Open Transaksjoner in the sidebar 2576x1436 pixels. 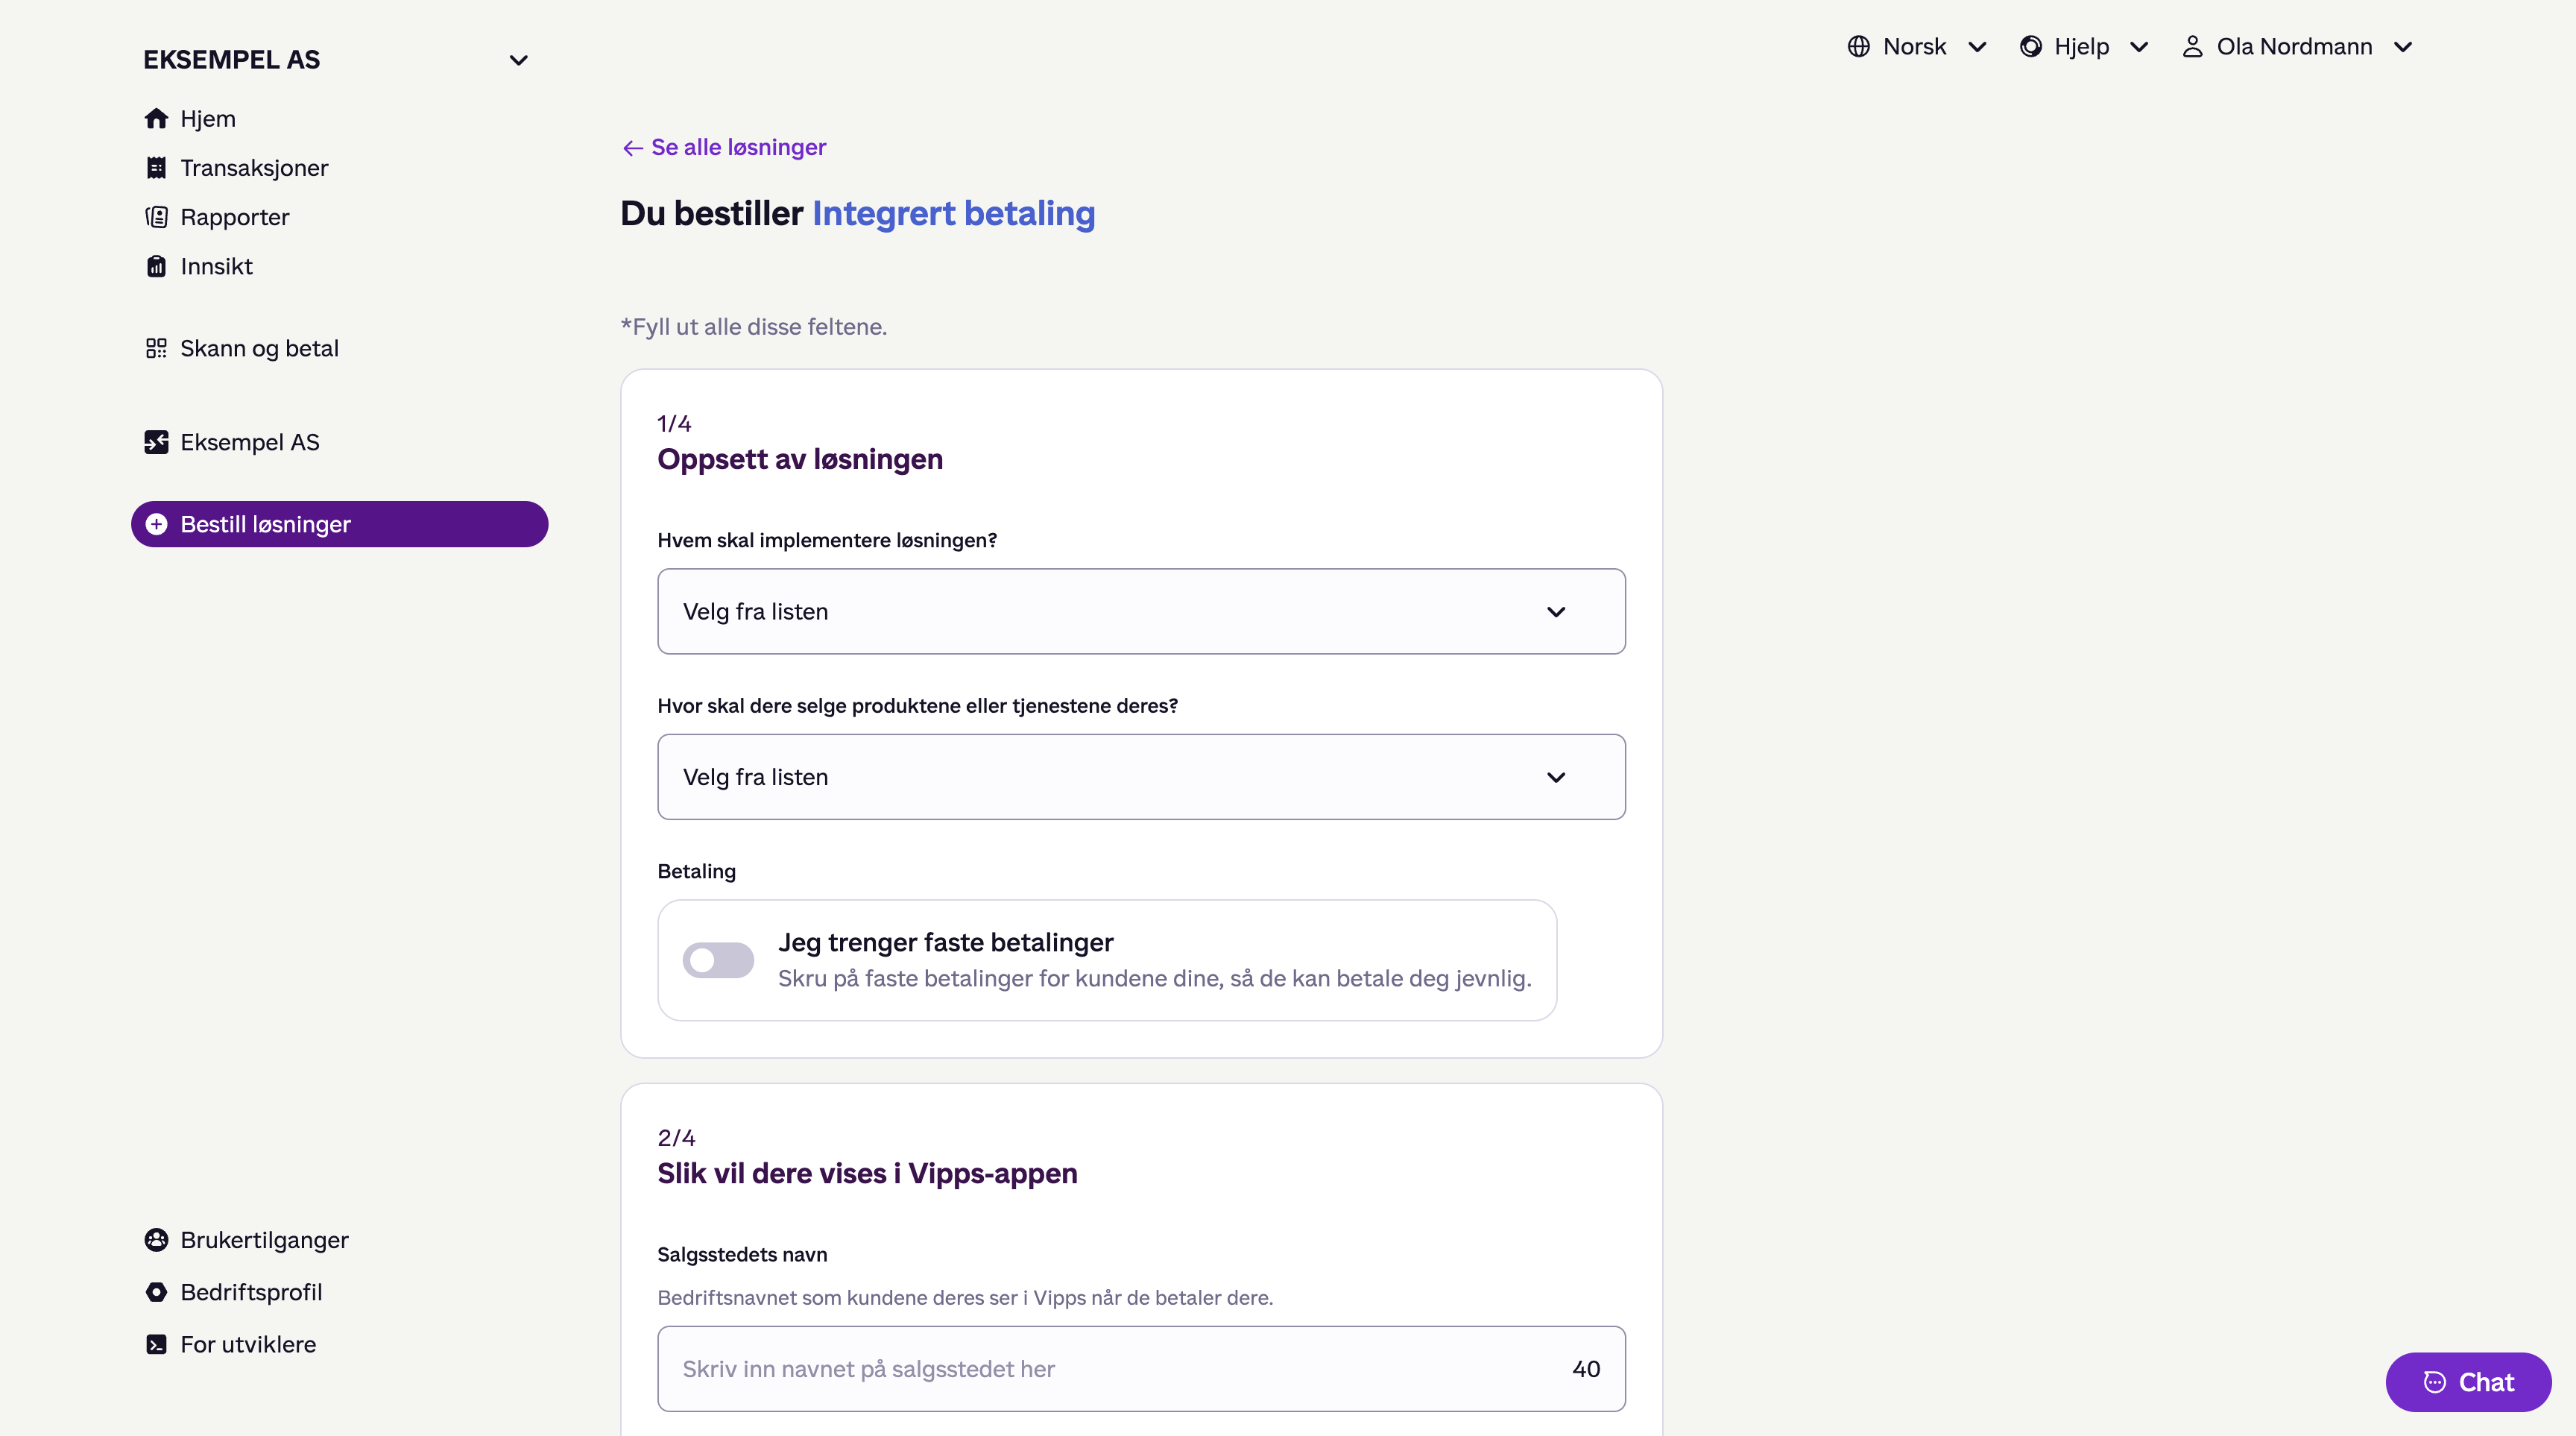tap(339, 168)
